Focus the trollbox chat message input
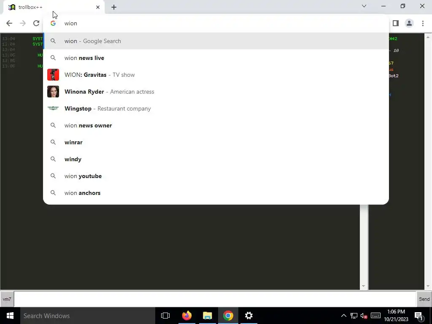 click(x=215, y=299)
